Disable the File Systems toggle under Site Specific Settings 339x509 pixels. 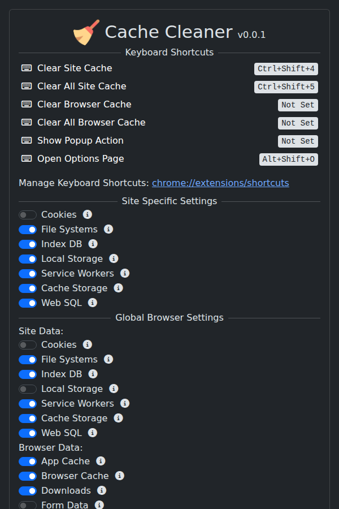[28, 229]
